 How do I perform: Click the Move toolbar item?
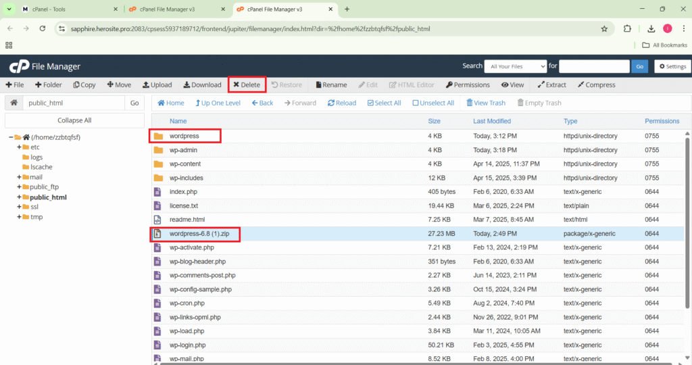tap(119, 84)
